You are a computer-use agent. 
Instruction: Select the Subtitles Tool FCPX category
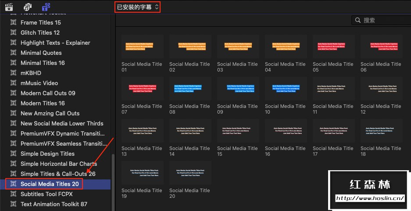click(46, 194)
